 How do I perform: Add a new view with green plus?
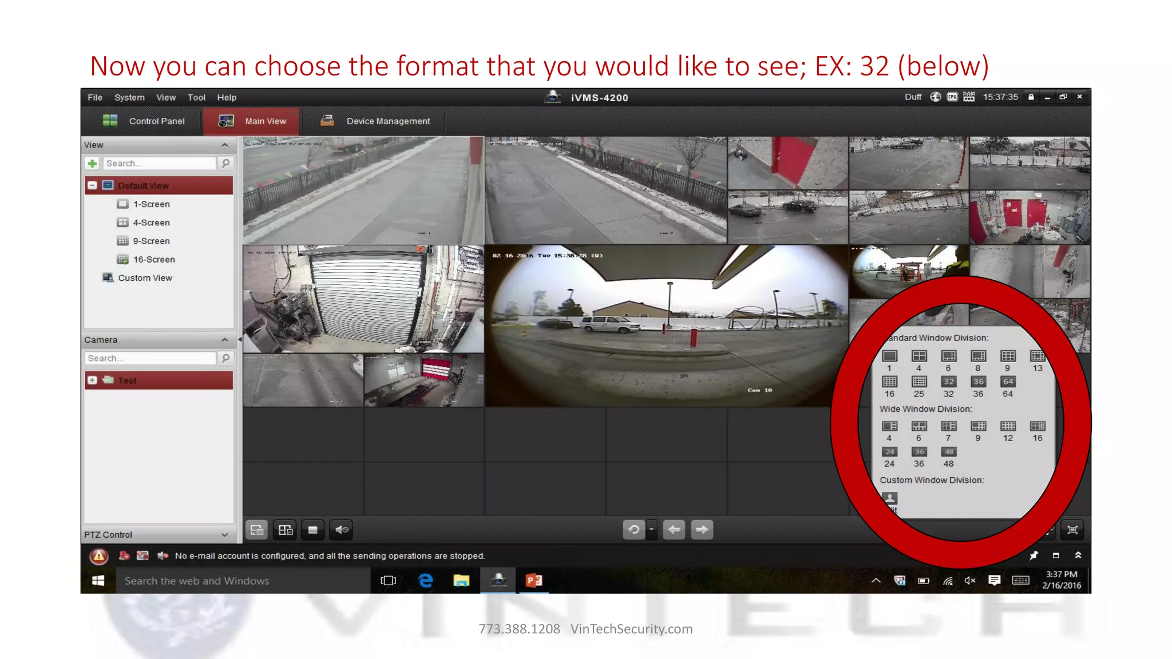coord(92,164)
